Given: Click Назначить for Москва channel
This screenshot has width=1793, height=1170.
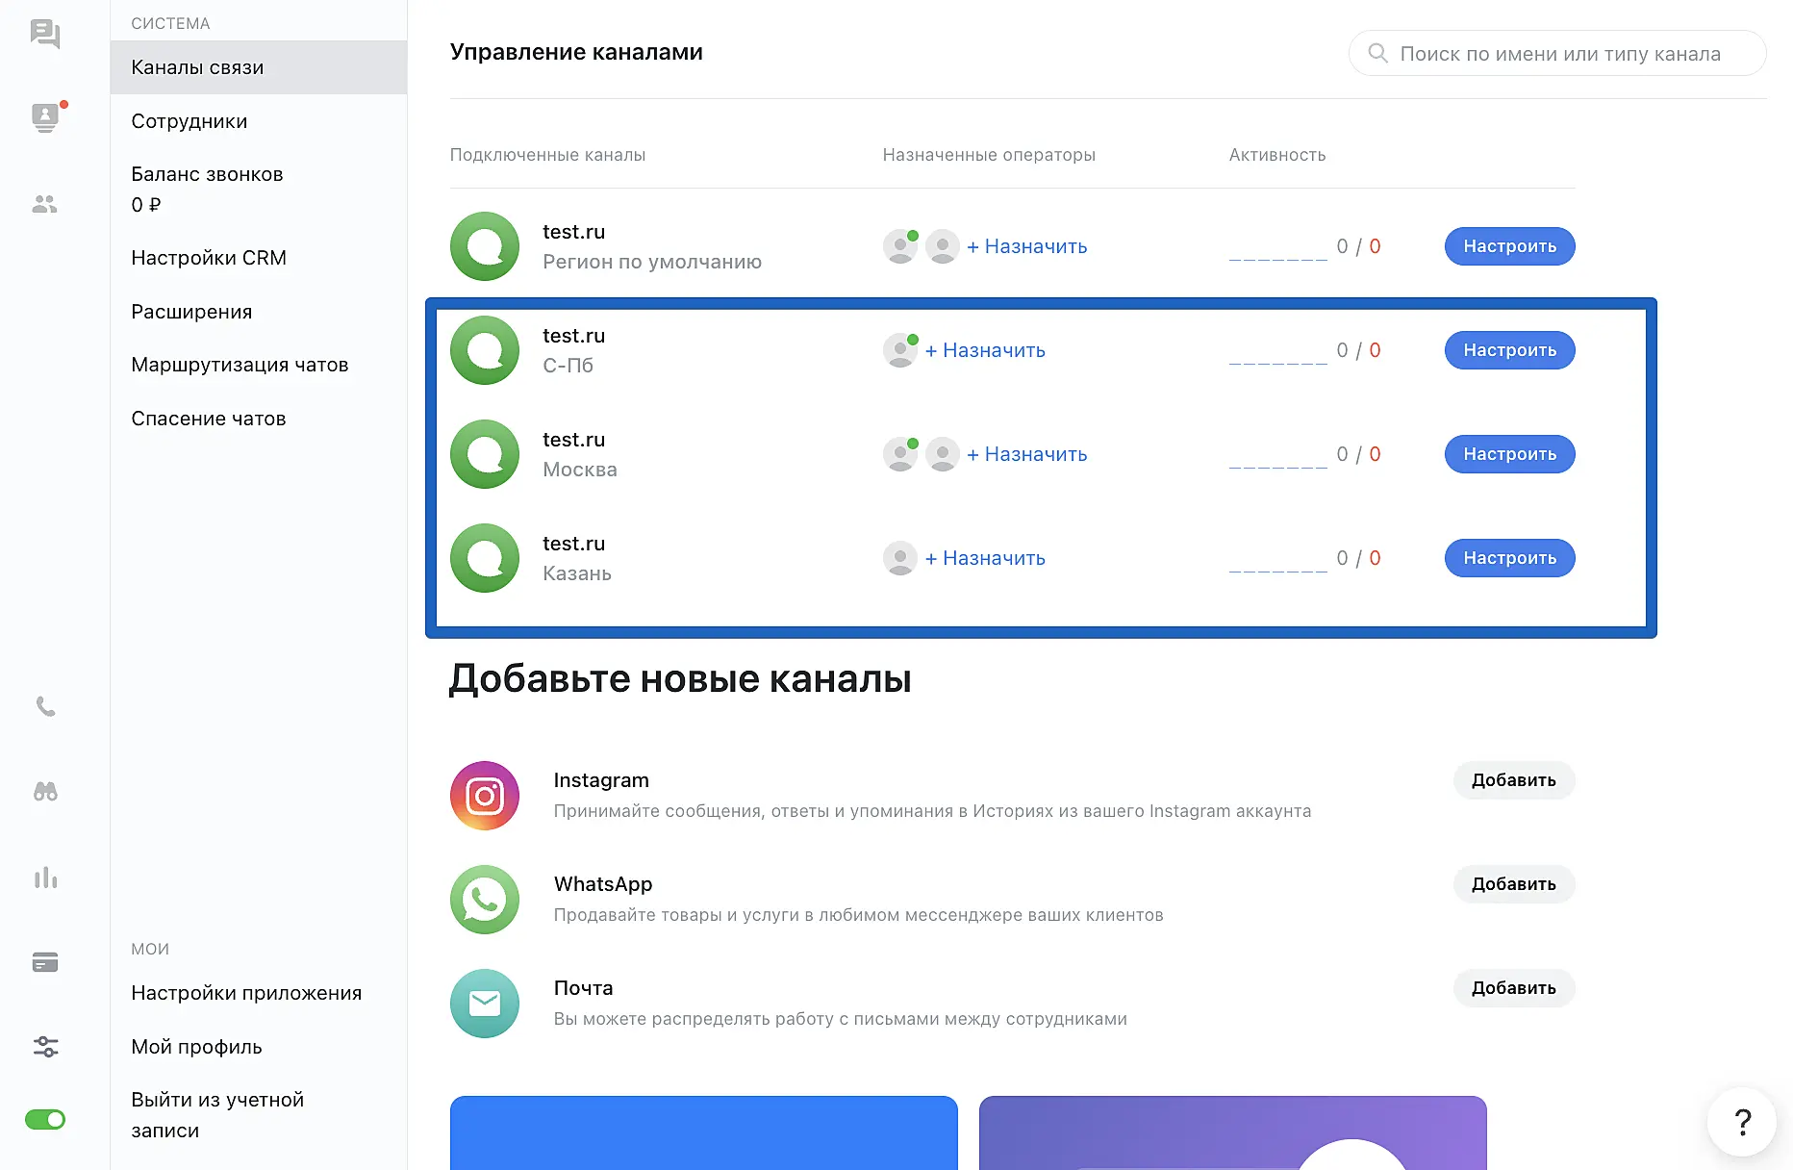Looking at the screenshot, I should [1026, 454].
